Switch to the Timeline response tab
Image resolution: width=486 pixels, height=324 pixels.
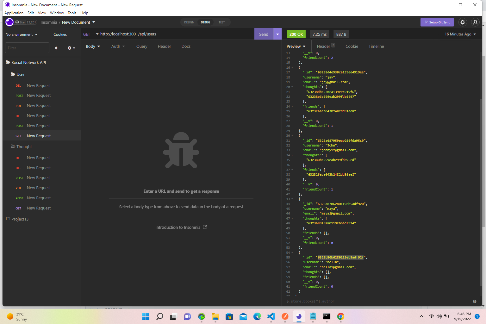[x=376, y=46]
